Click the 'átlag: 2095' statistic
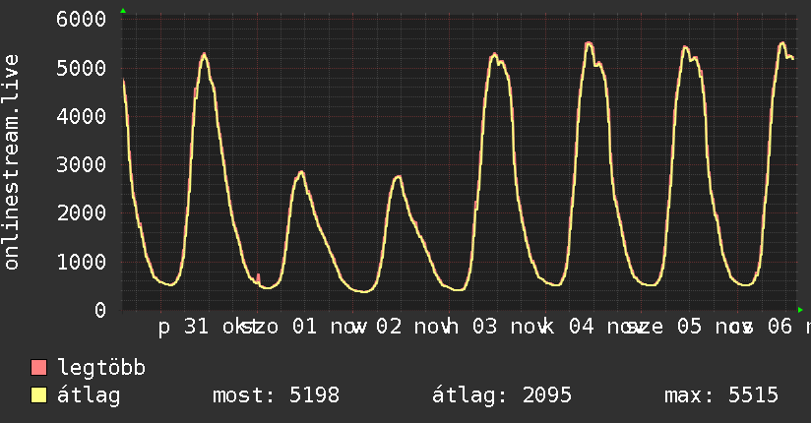This screenshot has width=811, height=423. point(502,395)
